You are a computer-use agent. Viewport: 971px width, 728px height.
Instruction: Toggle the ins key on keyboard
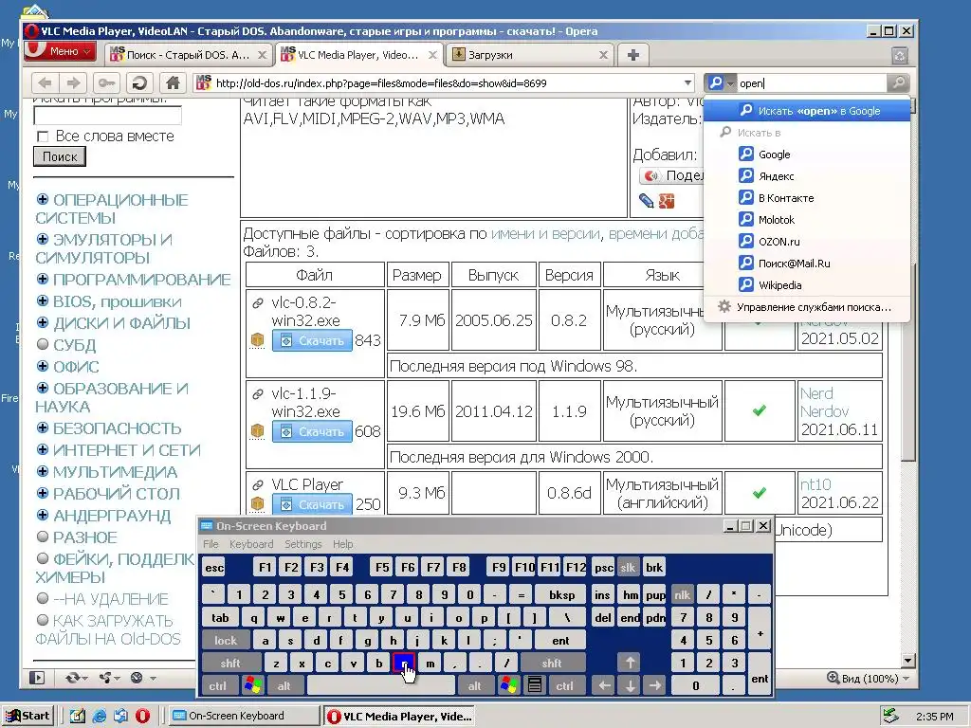click(602, 595)
